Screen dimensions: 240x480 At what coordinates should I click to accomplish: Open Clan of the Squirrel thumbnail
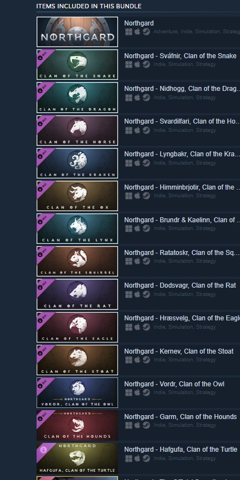tap(77, 262)
